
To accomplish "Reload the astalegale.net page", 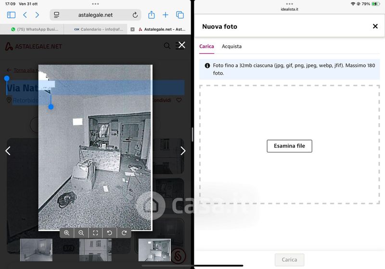I will click(135, 15).
